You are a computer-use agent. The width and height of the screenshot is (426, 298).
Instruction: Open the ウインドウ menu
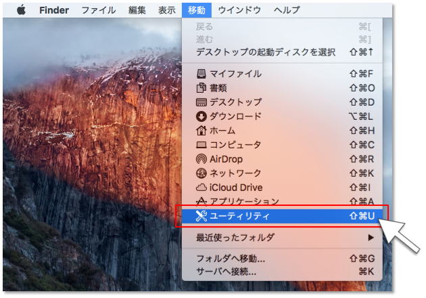[x=239, y=10]
